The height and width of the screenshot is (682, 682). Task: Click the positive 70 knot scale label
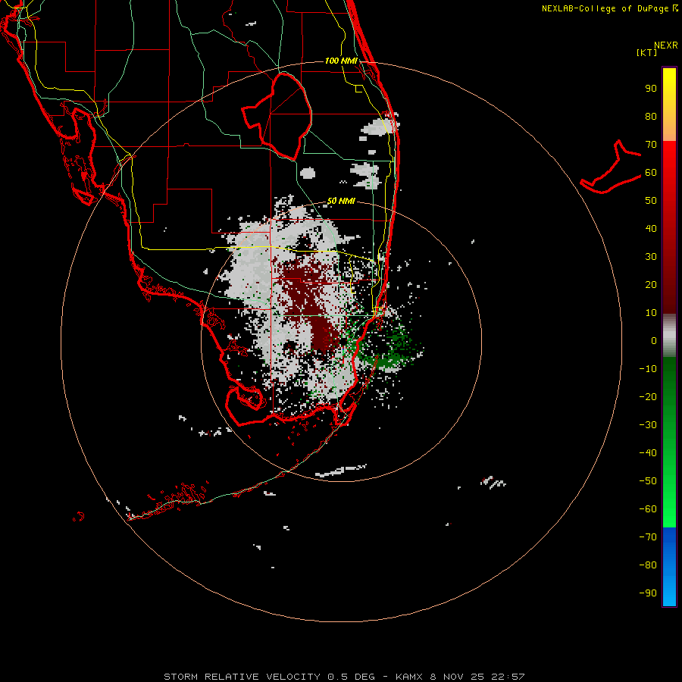tap(651, 145)
